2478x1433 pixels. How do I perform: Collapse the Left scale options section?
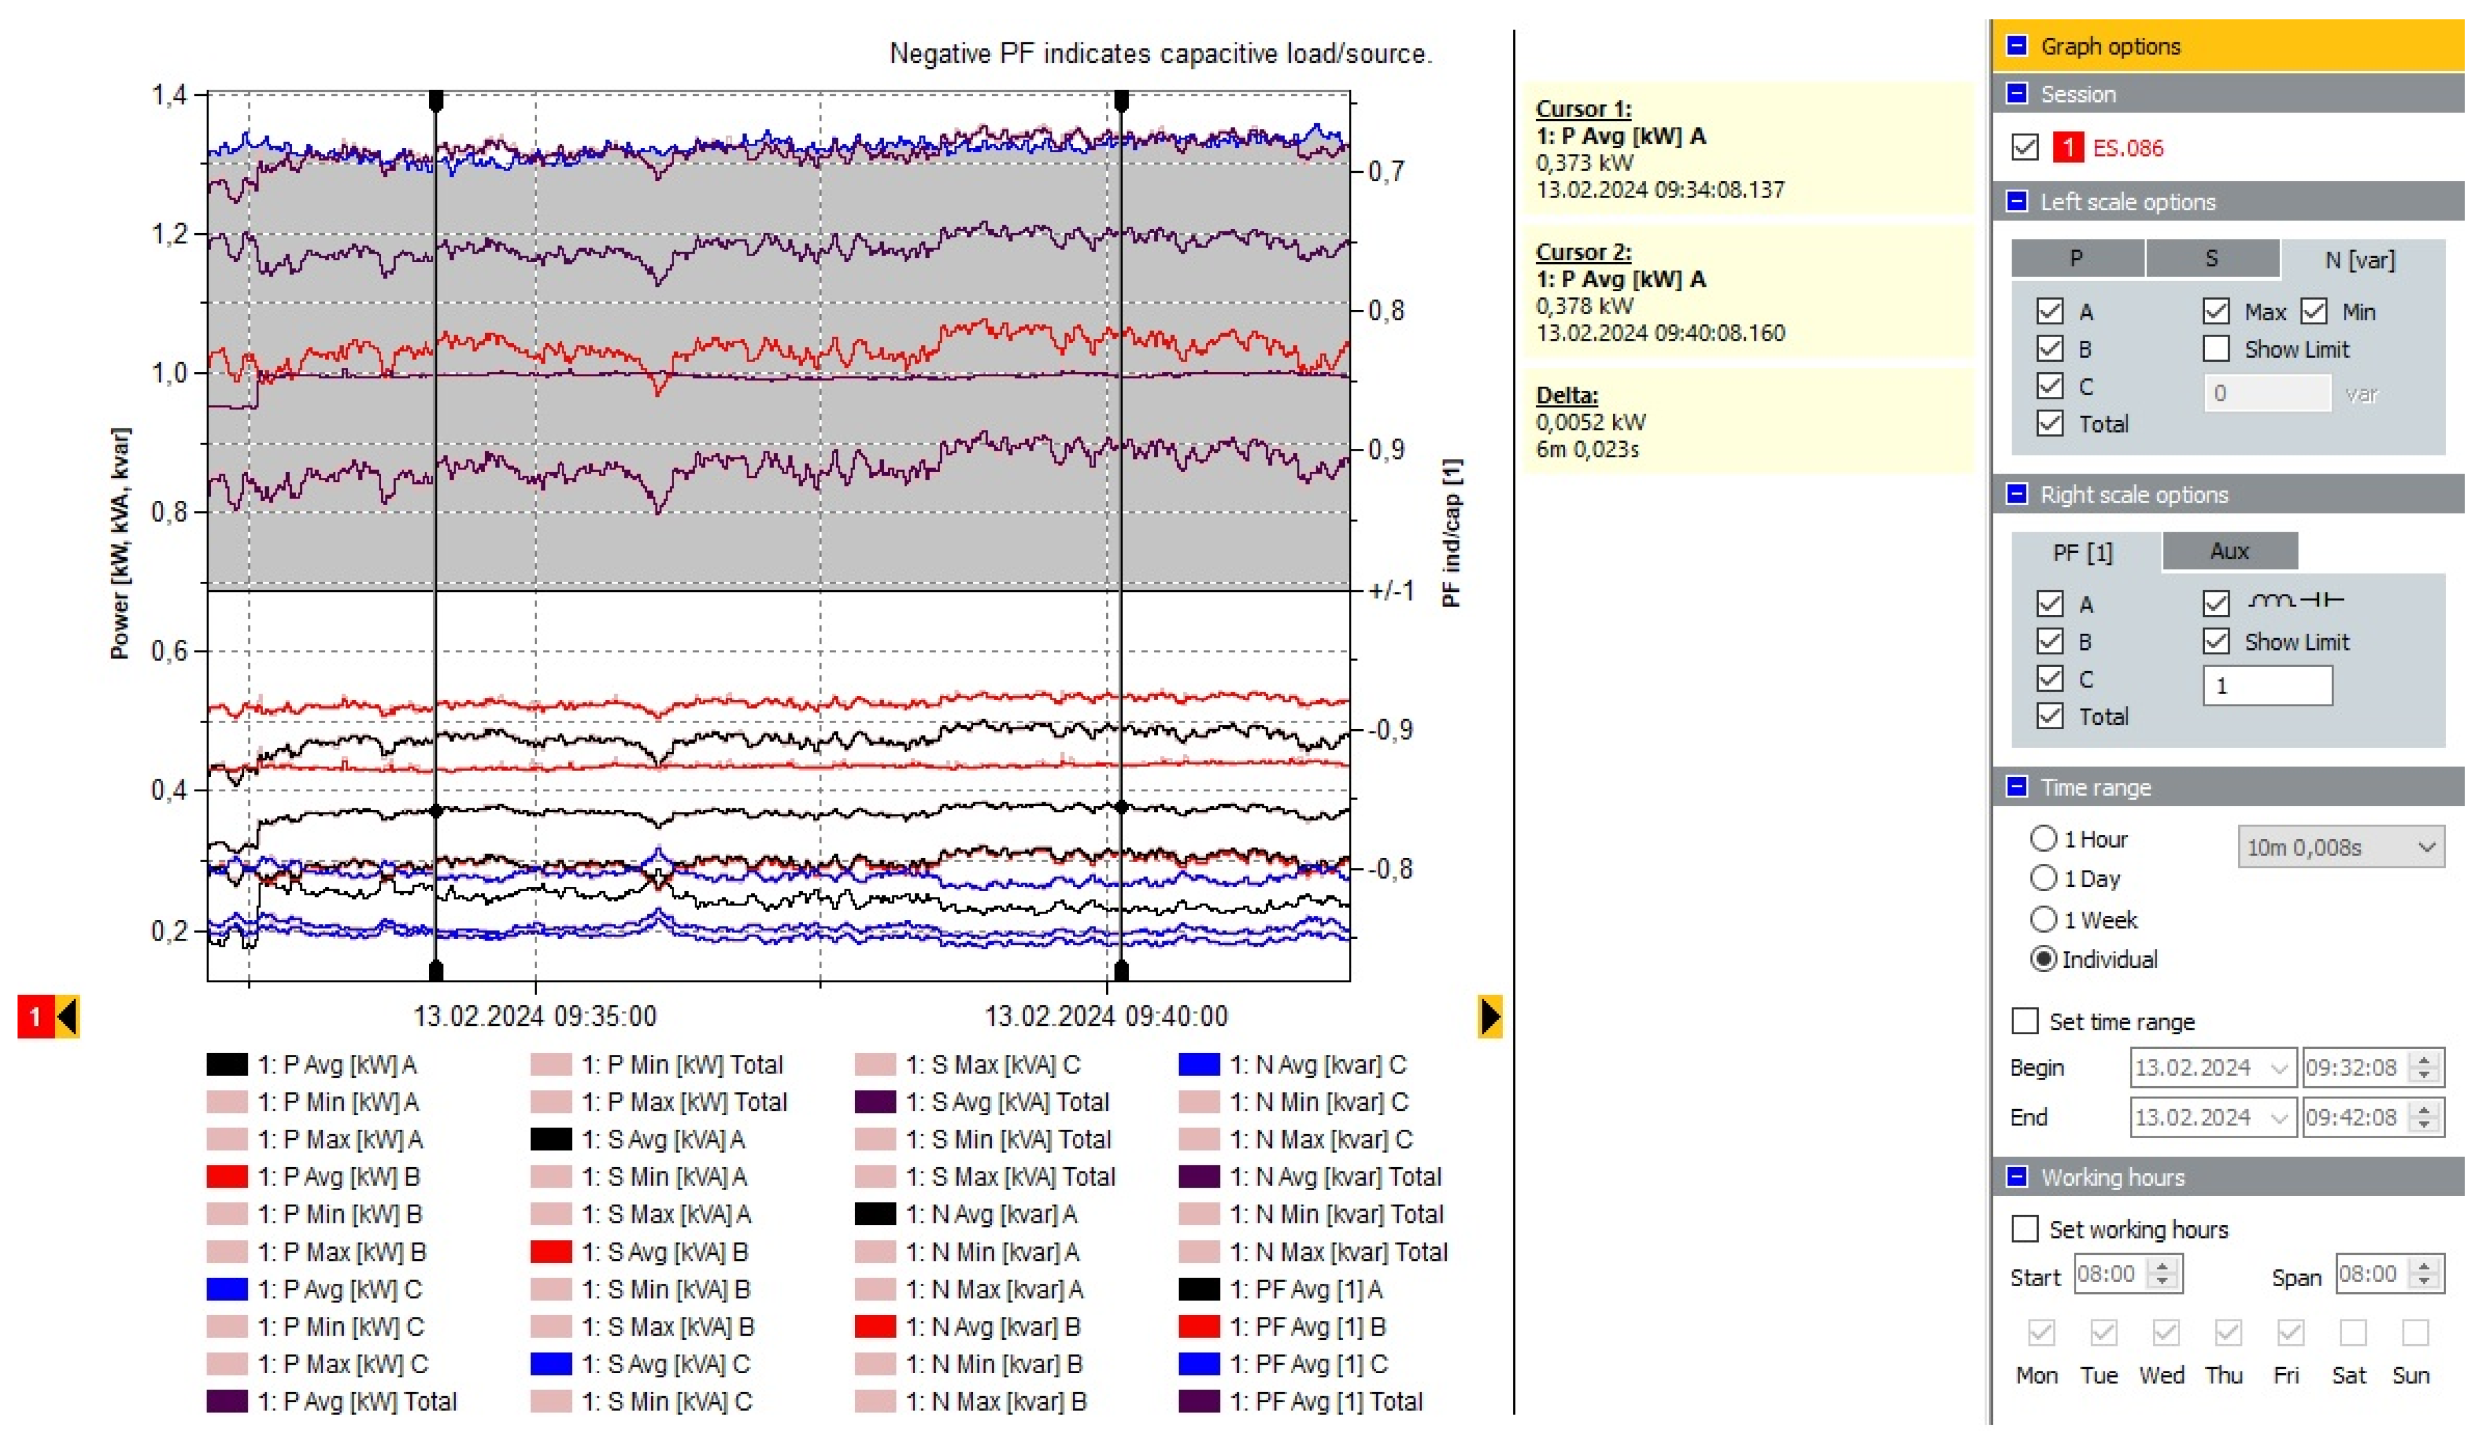coord(2017,202)
